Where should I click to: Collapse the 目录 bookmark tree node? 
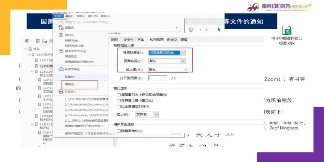pos(26,49)
